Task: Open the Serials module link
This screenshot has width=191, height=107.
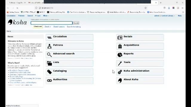Action: pyautogui.click(x=128, y=37)
